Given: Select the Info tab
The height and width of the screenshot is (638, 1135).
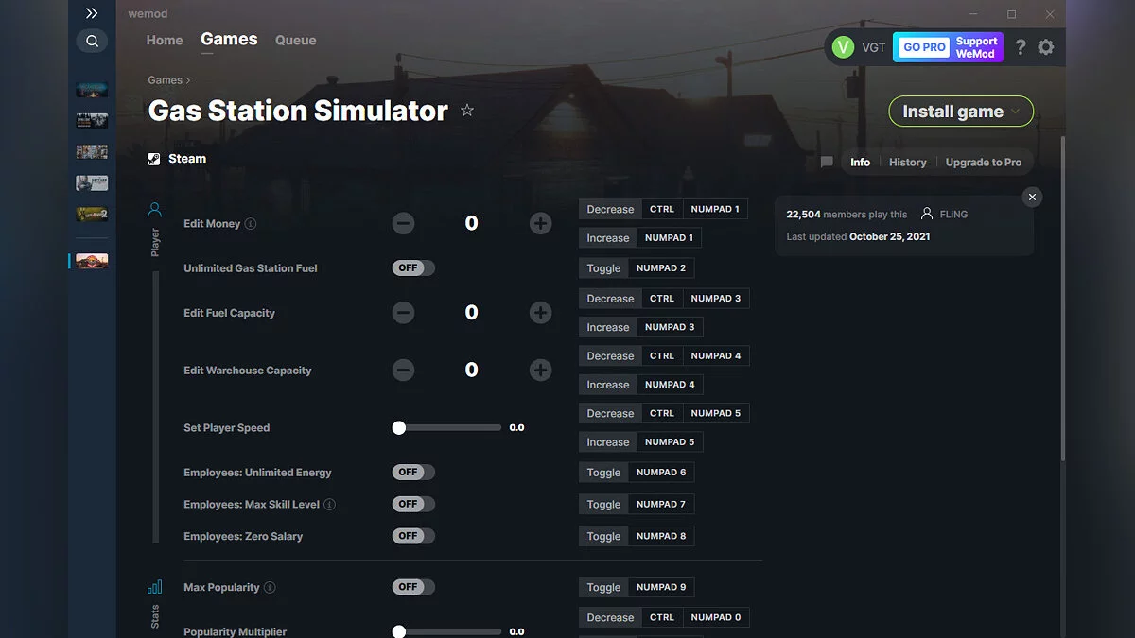Looking at the screenshot, I should point(860,163).
